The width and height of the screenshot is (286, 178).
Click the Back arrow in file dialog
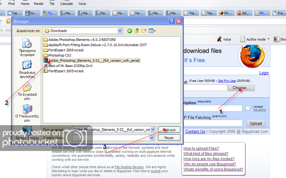[129, 31]
